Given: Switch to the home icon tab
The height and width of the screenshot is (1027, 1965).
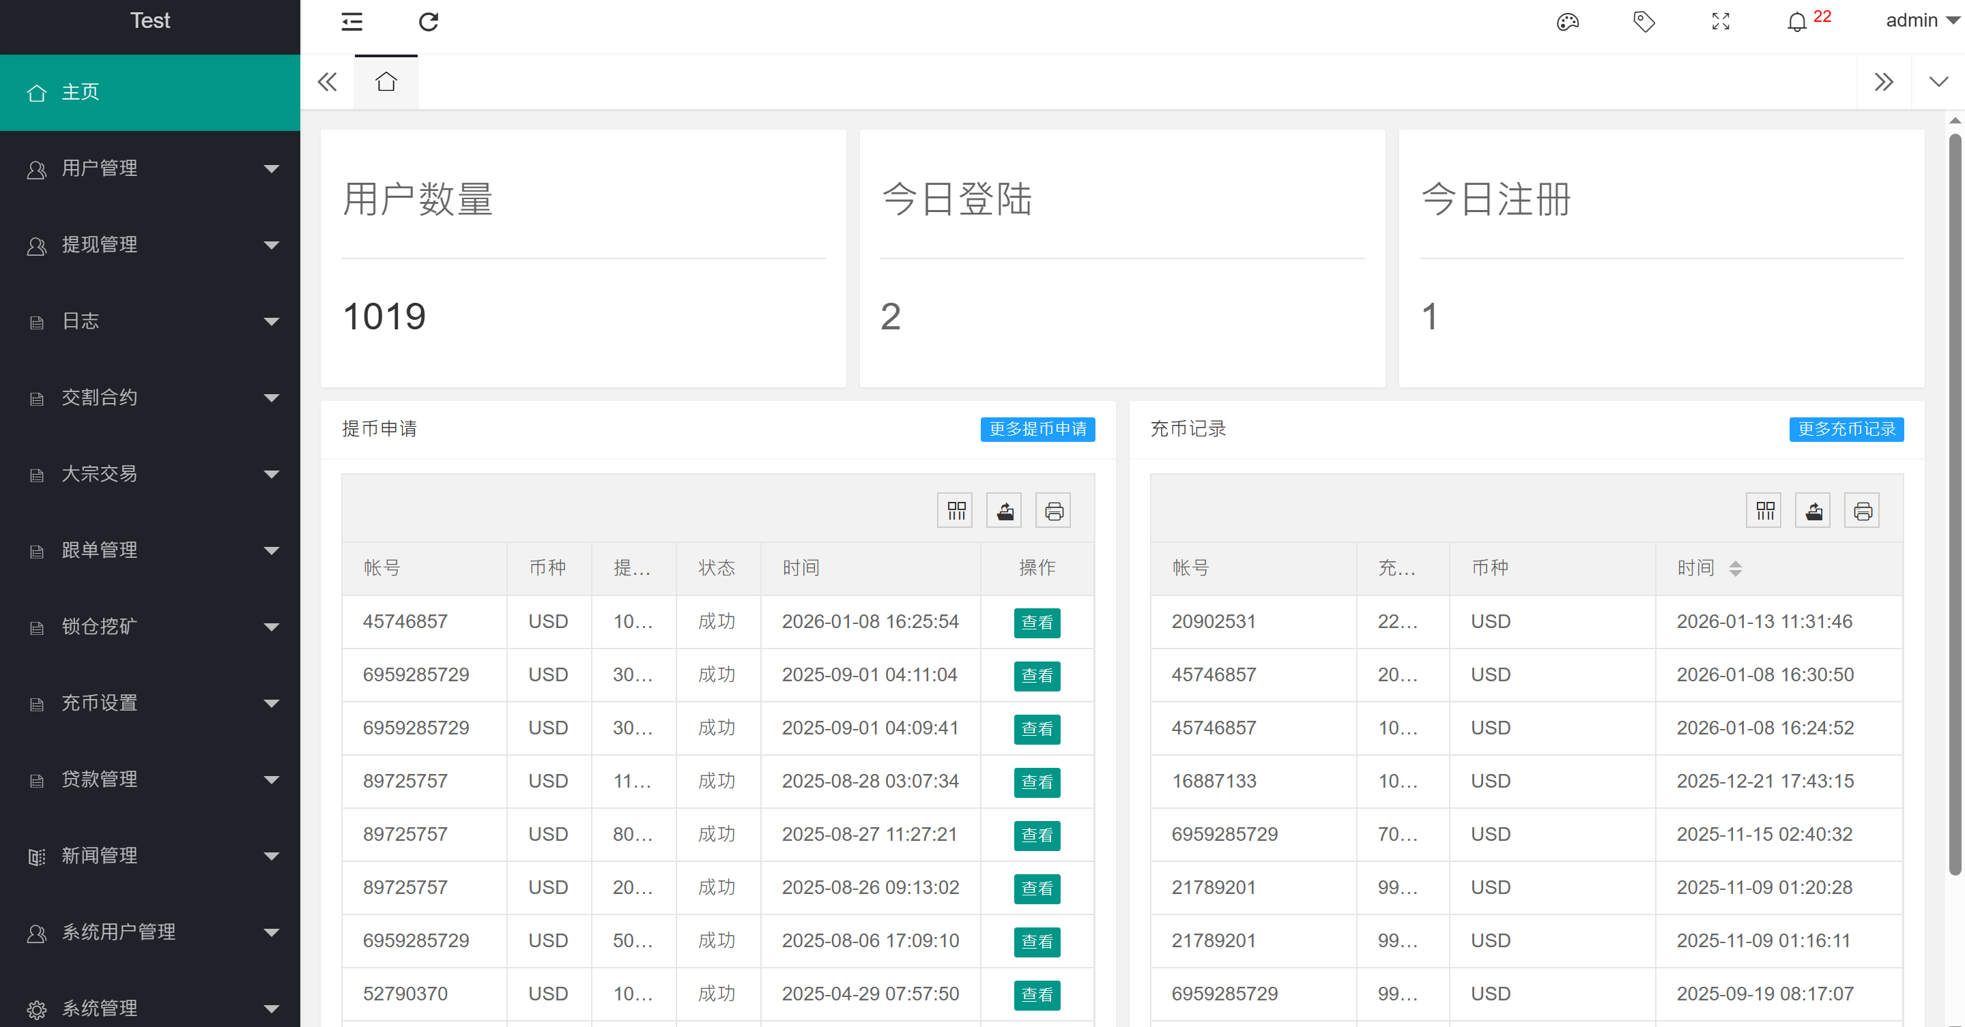Looking at the screenshot, I should click(x=386, y=82).
